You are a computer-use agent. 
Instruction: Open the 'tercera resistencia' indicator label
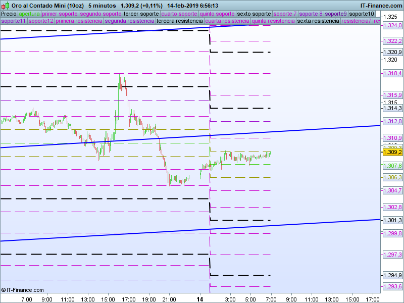(x=180, y=21)
